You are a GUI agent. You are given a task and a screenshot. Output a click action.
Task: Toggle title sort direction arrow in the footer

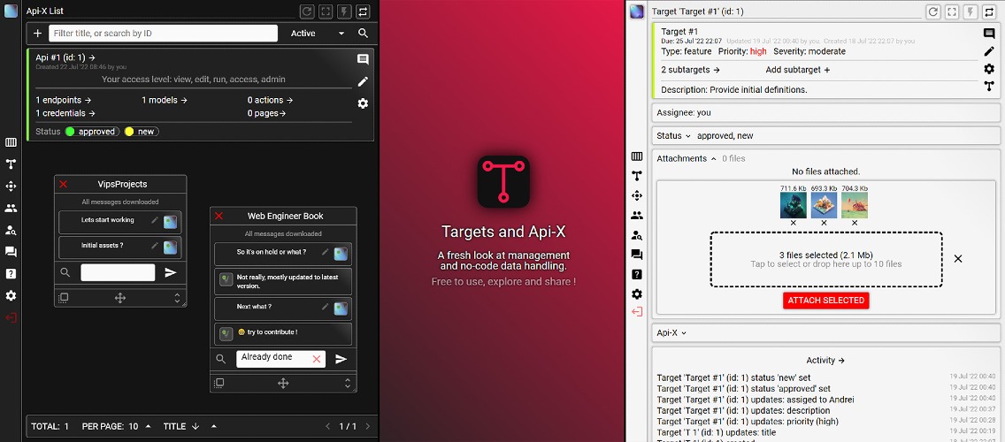click(x=196, y=426)
